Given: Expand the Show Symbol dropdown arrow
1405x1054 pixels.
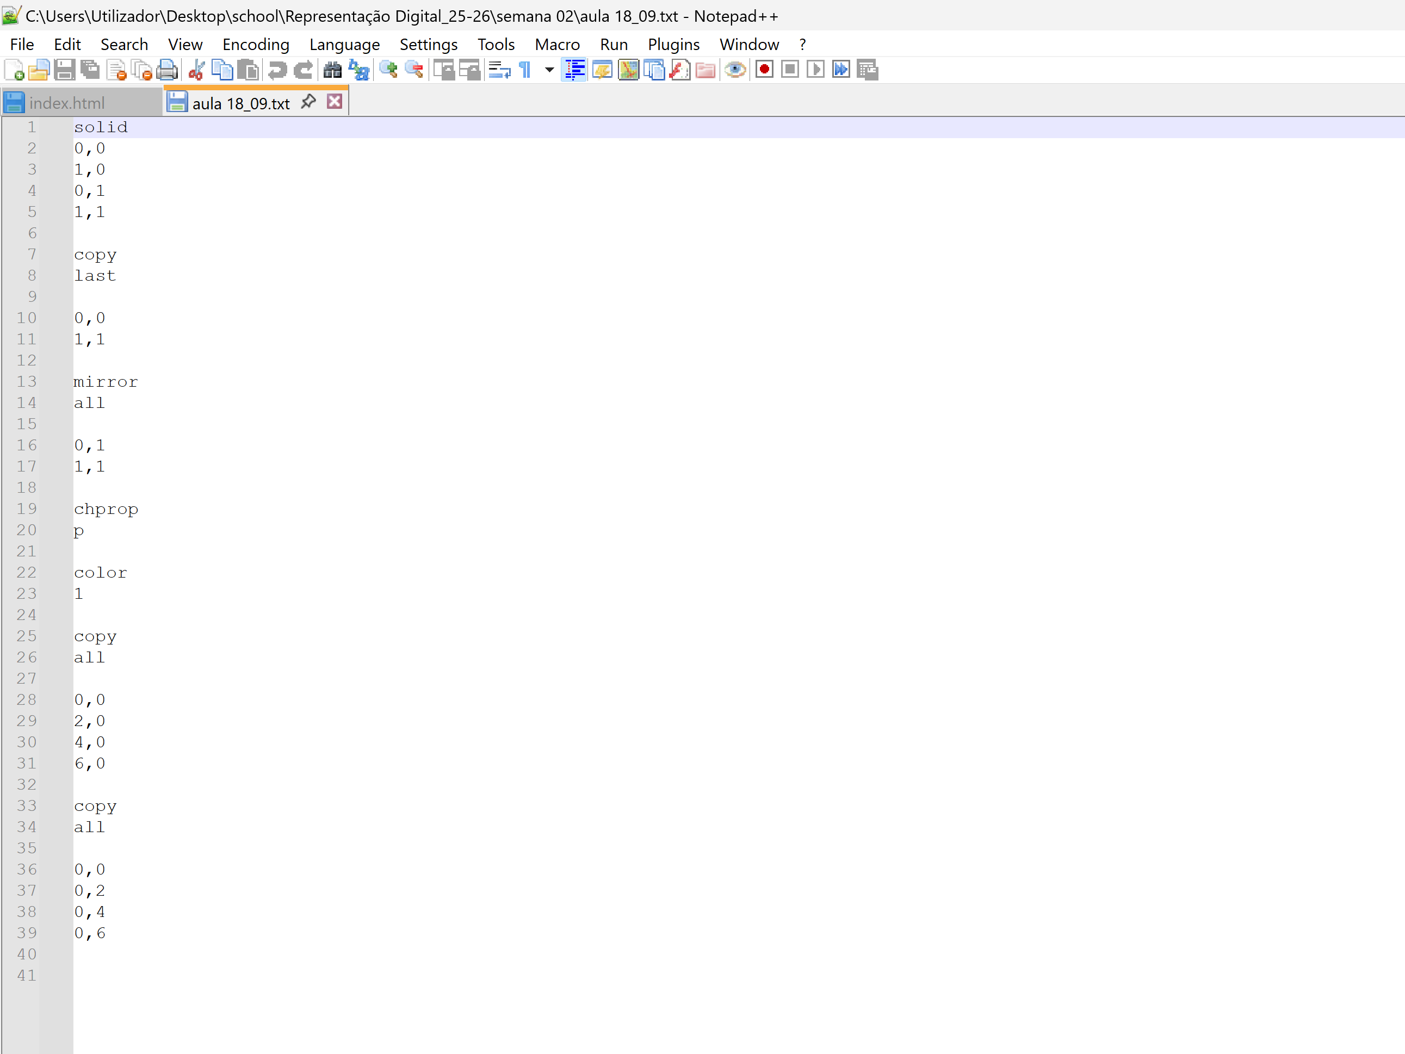Looking at the screenshot, I should (549, 70).
